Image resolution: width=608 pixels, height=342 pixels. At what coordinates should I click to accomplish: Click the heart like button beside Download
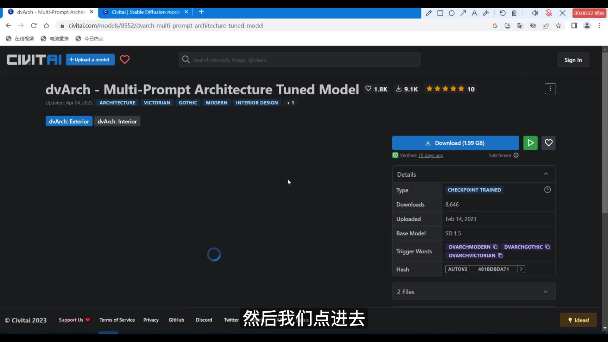pyautogui.click(x=548, y=143)
